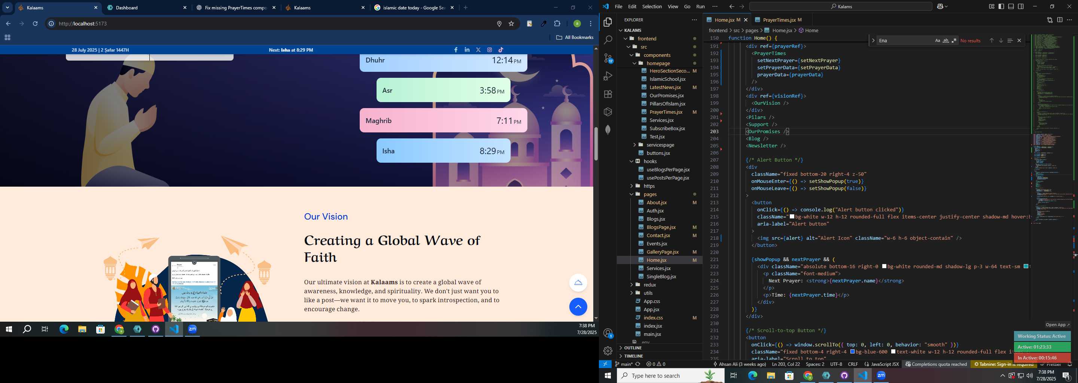Click the web page vertical scrollbar thumb
Screen dimensions: 1078x383
tap(596, 143)
